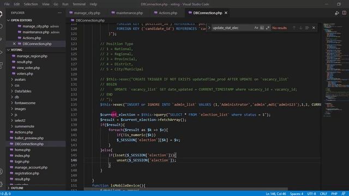Image resolution: width=349 pixels, height=196 pixels.
Task: Open manage_city.php in Open Editors
Action: pyautogui.click(x=35, y=26)
